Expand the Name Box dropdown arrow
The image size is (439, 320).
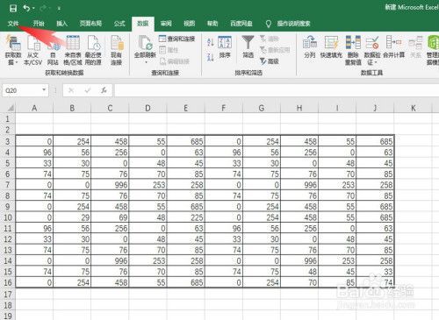(x=44, y=89)
